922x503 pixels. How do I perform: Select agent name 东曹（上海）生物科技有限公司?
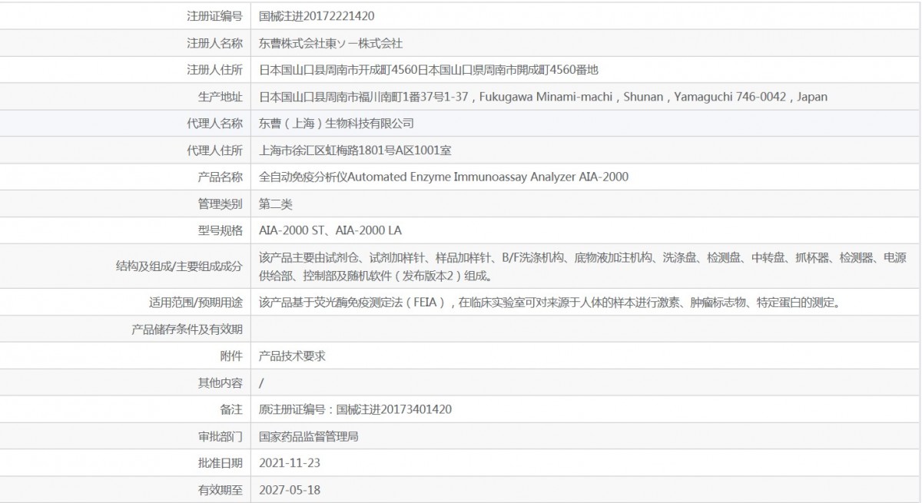tap(337, 124)
